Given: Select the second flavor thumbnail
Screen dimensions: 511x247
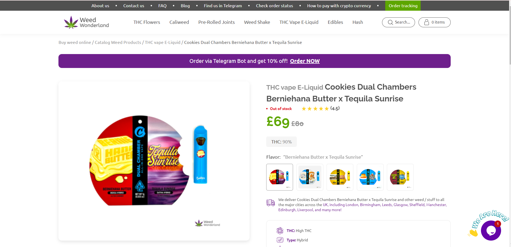Looking at the screenshot, I should click(x=310, y=177).
